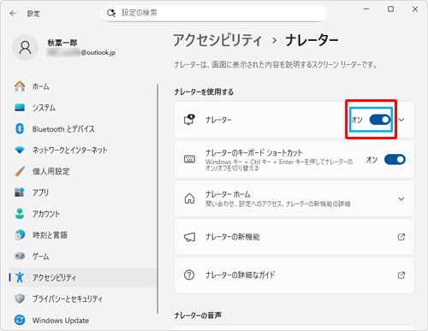Click the Windows Update sync icon
Viewport: 428px width, 331px height.
click(20, 320)
